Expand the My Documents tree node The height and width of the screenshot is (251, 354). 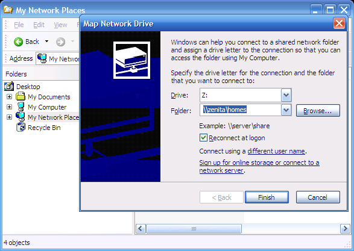9,97
